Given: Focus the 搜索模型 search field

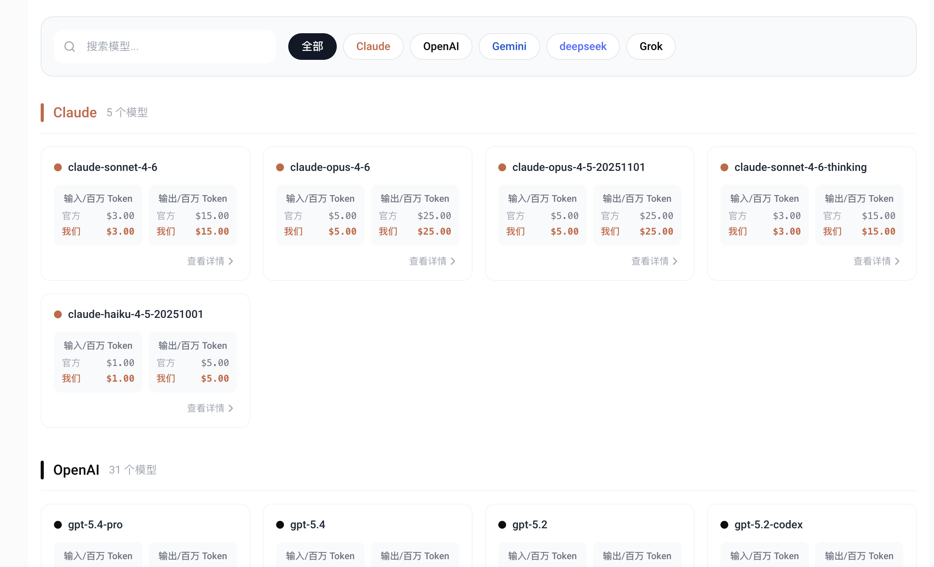Looking at the screenshot, I should [x=172, y=47].
